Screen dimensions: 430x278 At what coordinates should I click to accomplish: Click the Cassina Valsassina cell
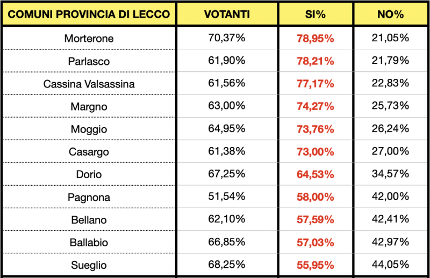[x=89, y=84]
